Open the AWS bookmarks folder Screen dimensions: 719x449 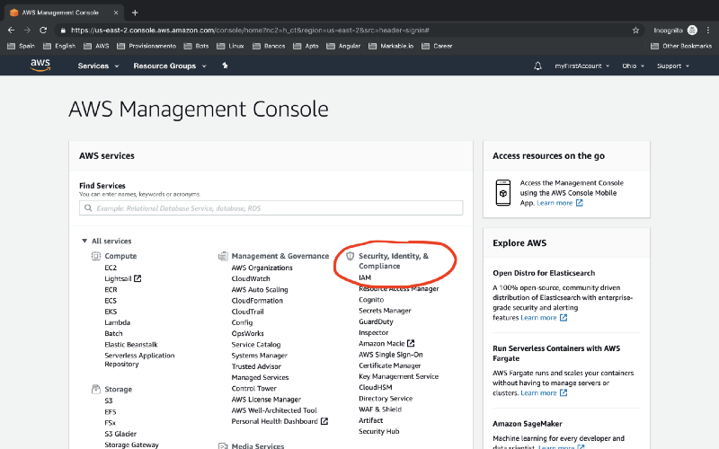coord(96,46)
